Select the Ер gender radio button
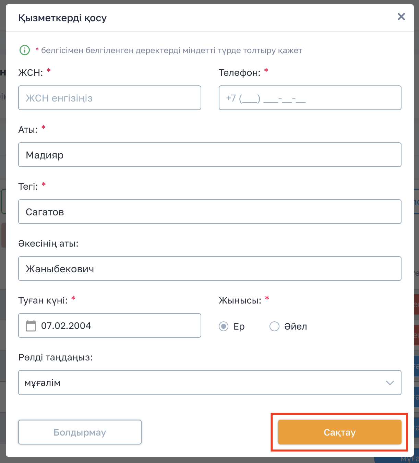Viewport: 419px width, 463px height. pos(224,326)
